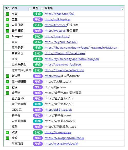Select the http://肥猫.com address cell
The width and height of the screenshot is (128, 150).
click(x=84, y=87)
